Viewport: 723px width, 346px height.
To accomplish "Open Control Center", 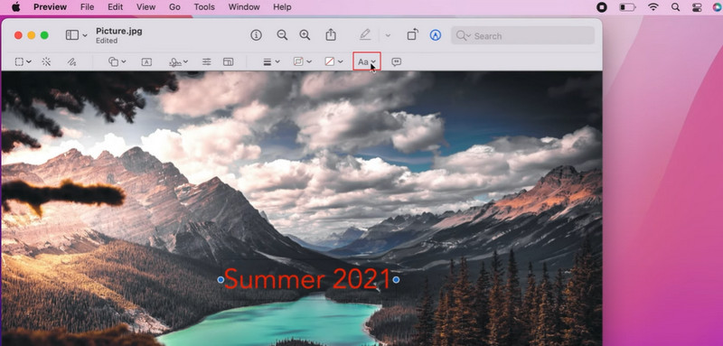I will (x=697, y=7).
